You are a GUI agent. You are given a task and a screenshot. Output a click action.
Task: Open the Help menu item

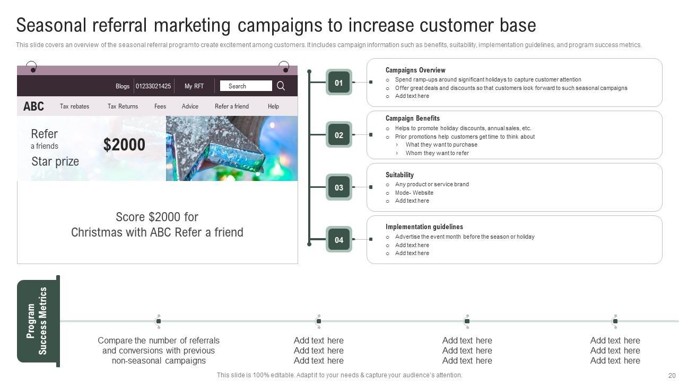(273, 106)
